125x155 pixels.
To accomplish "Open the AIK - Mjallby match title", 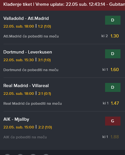I will coord(16,119).
